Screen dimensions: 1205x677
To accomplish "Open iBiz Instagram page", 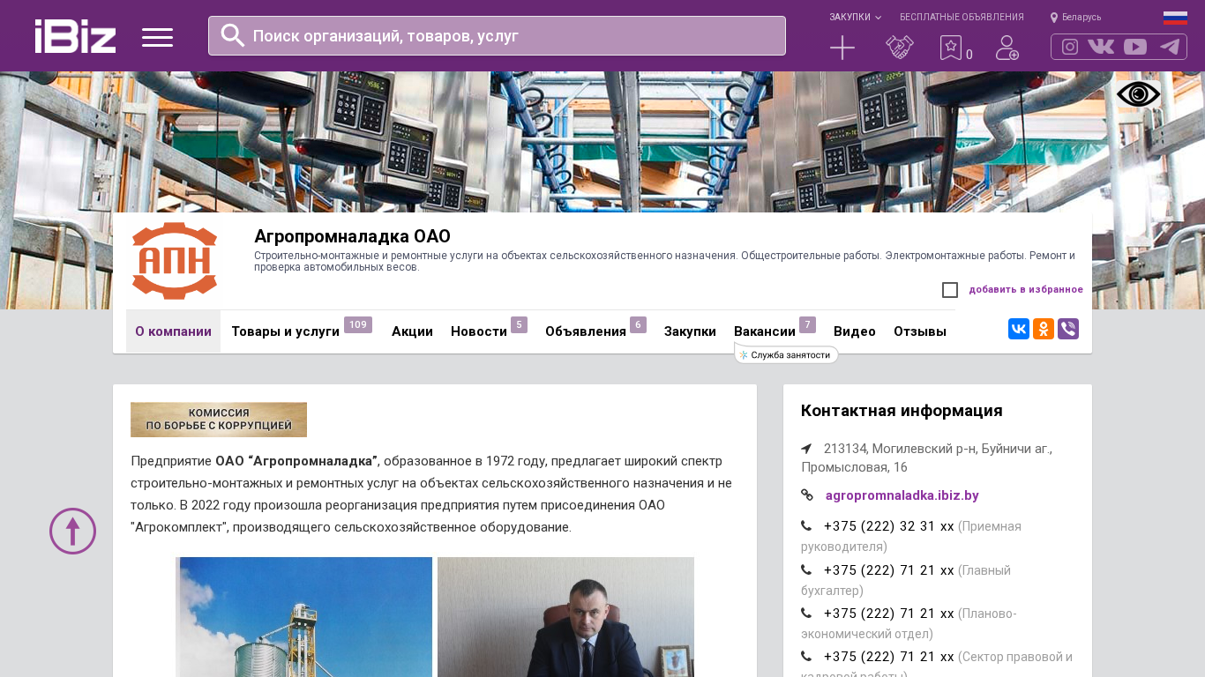I will (1070, 47).
